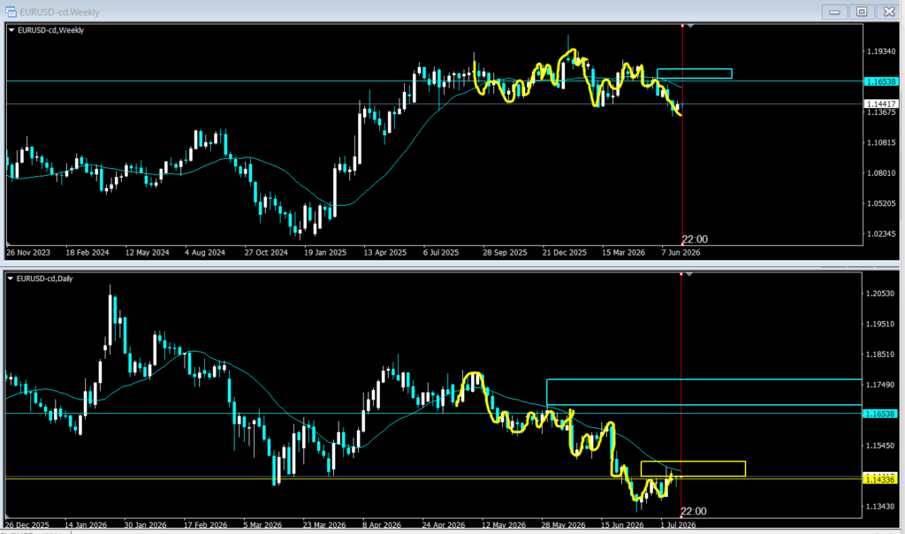Click the 6 Jul 2025 date label

pos(441,252)
